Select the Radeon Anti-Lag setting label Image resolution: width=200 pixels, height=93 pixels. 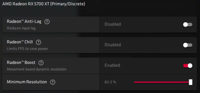24,21
